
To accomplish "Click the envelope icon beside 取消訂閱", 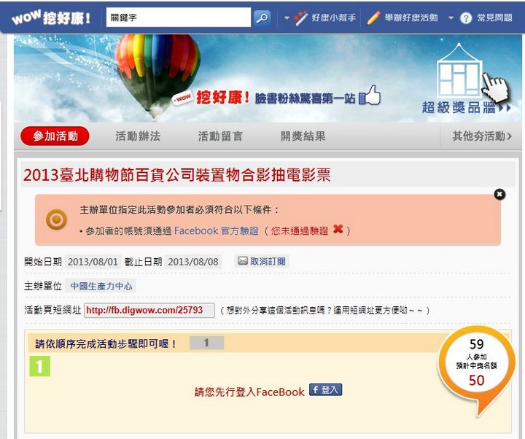I will point(242,261).
